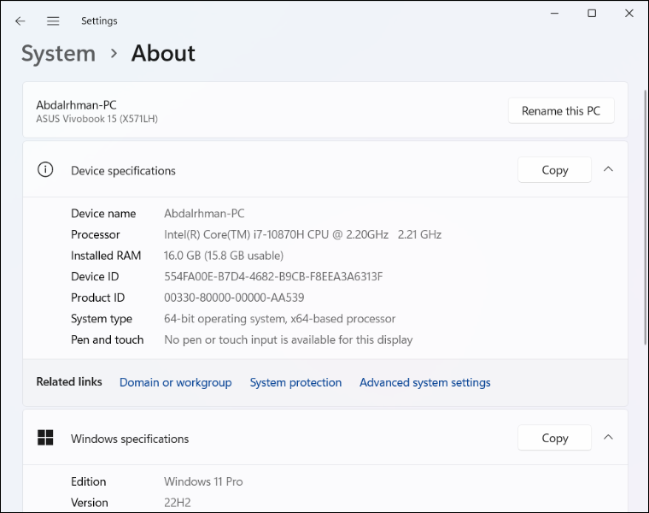Click the System type label
The width and height of the screenshot is (649, 513).
[x=102, y=319]
